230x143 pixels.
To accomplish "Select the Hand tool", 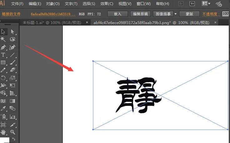I will 3,132.
